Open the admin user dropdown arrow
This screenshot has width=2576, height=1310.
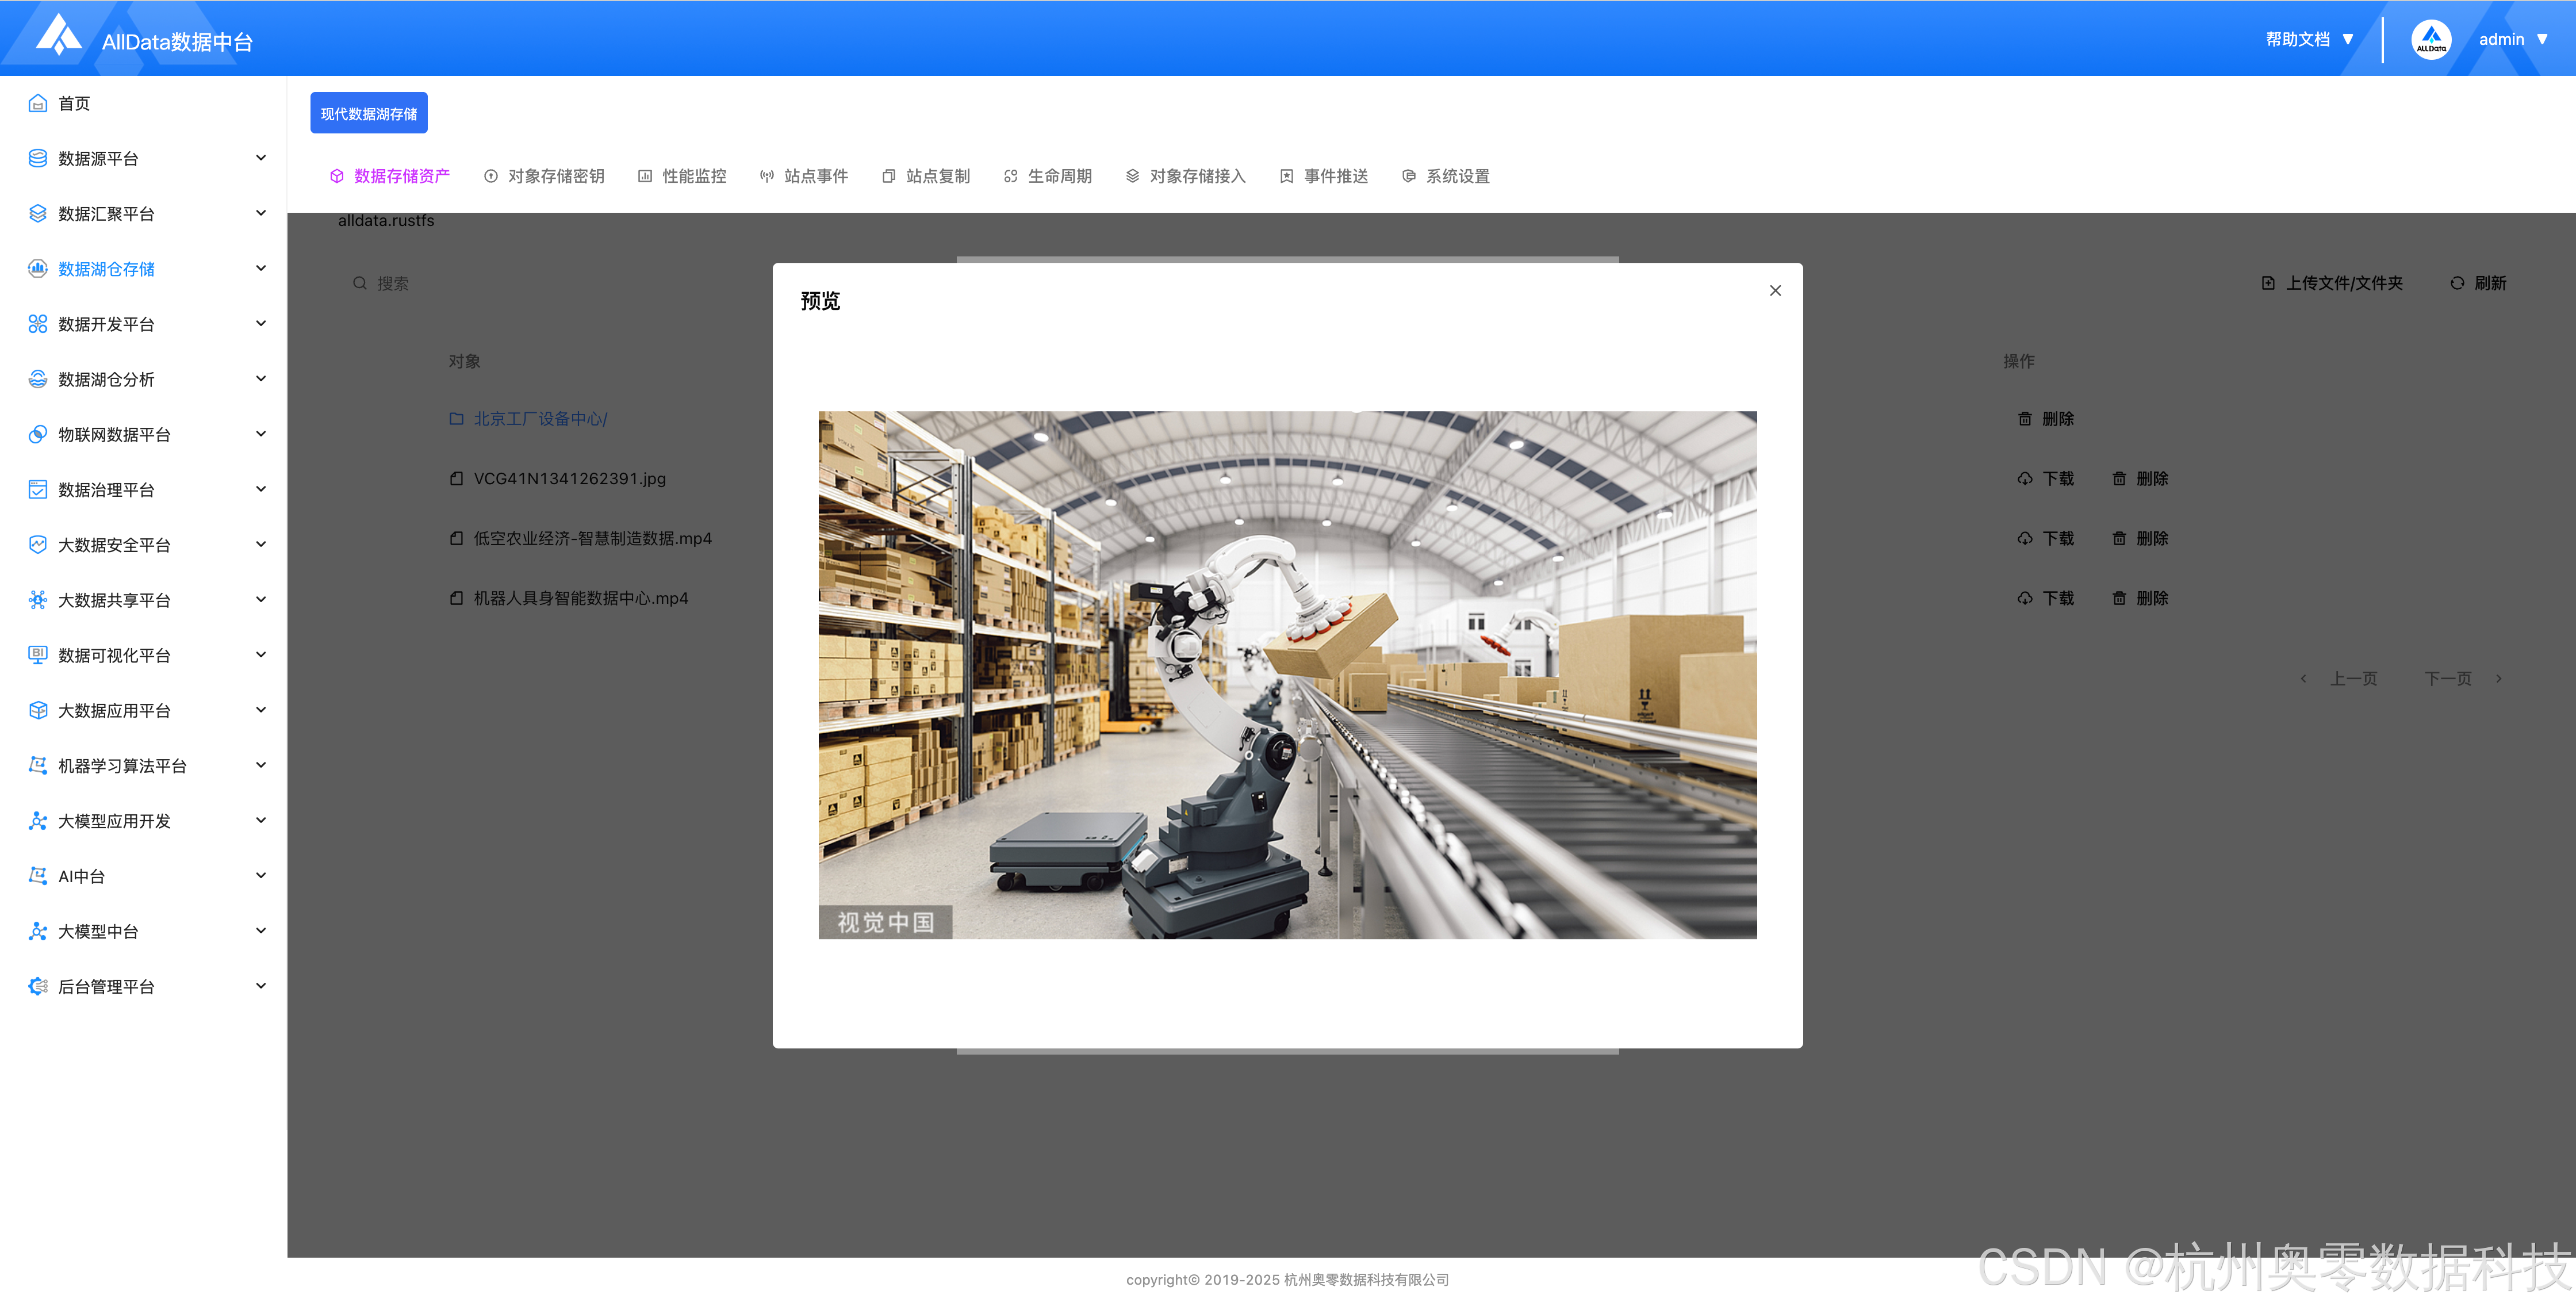[2542, 39]
